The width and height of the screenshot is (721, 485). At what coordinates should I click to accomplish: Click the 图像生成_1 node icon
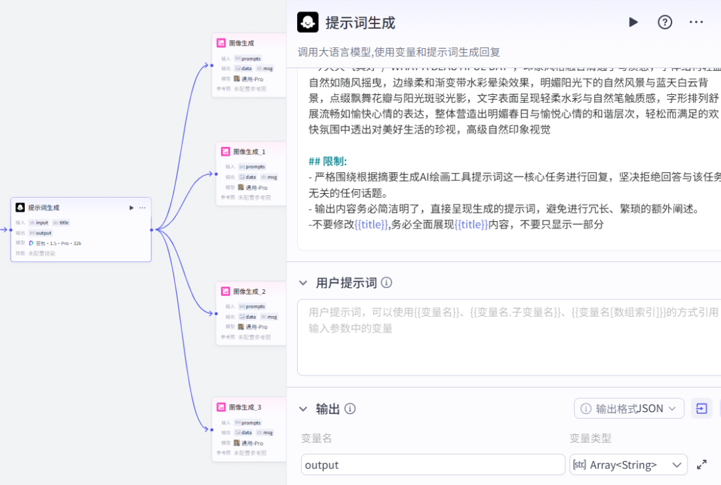(x=226, y=152)
